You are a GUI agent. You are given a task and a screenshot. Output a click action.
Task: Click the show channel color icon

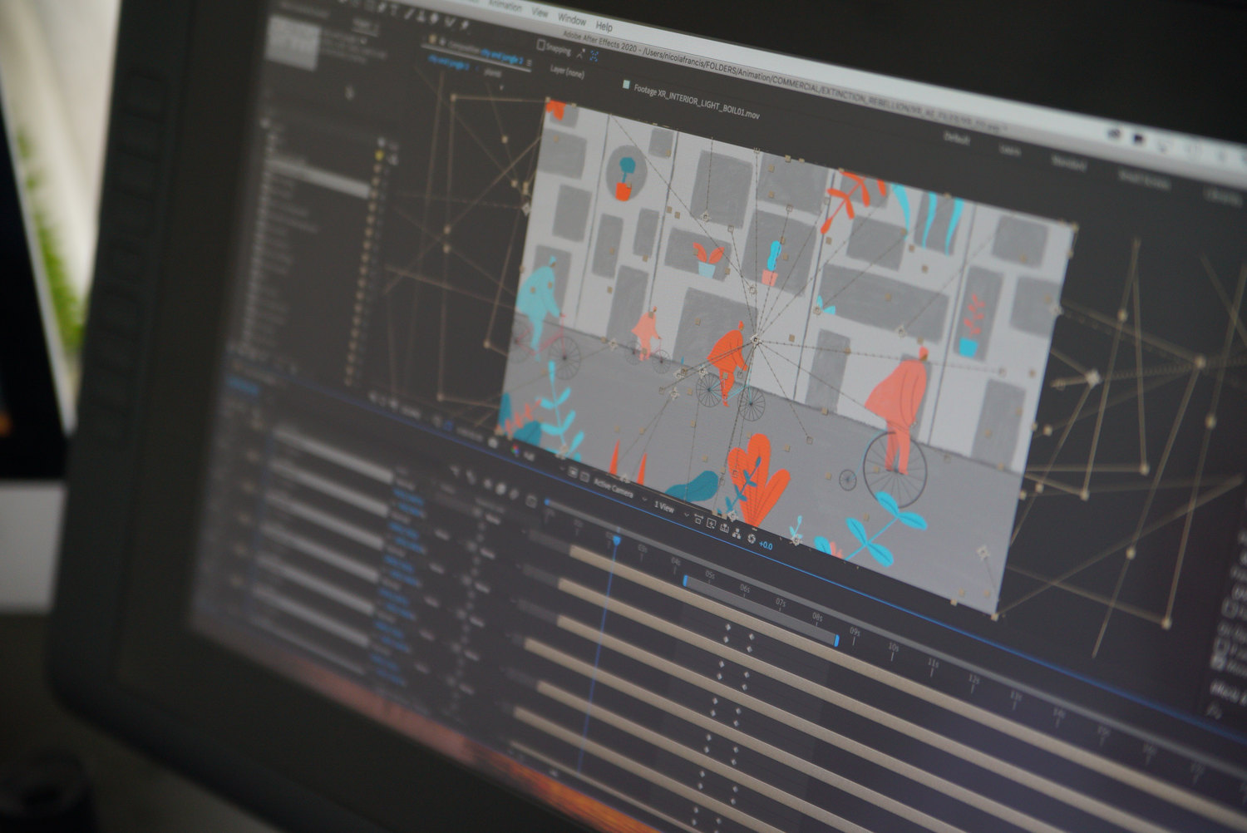coord(515,450)
